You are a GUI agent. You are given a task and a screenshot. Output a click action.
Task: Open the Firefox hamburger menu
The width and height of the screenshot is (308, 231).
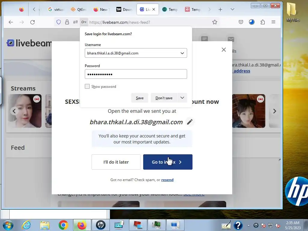pyautogui.click(x=273, y=22)
